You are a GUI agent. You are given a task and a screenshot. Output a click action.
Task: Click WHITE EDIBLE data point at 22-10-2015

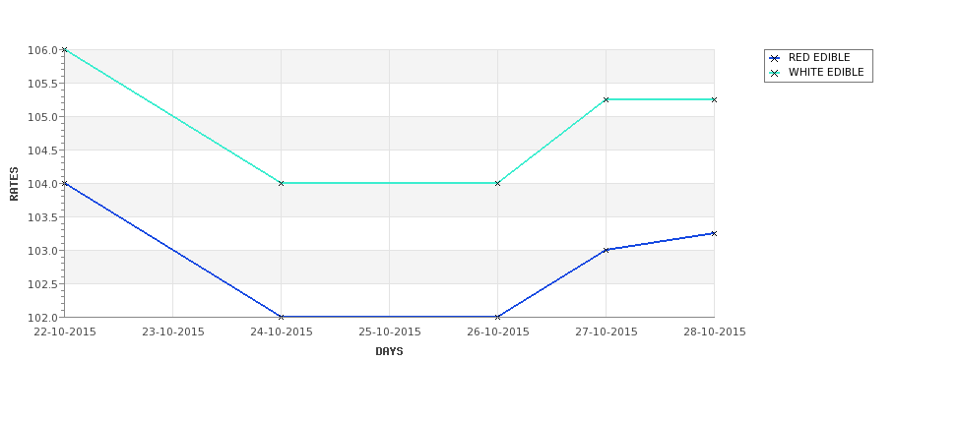[x=64, y=49]
